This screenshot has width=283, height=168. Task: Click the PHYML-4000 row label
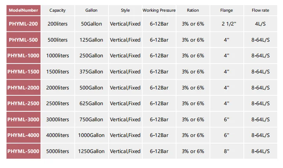tap(23, 135)
